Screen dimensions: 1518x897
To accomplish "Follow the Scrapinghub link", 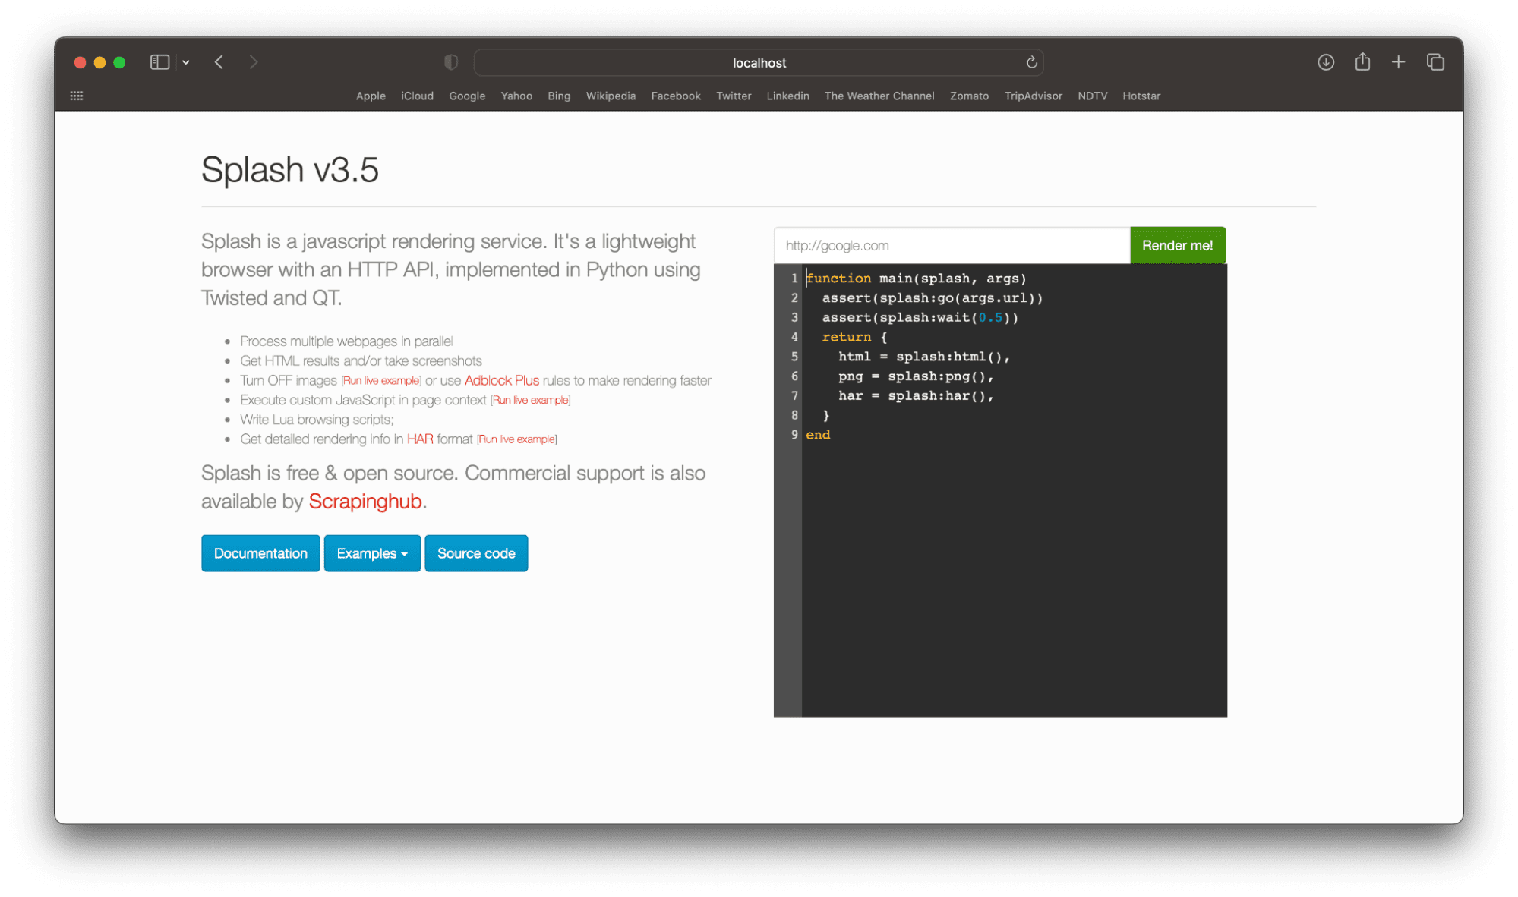I will 365,502.
